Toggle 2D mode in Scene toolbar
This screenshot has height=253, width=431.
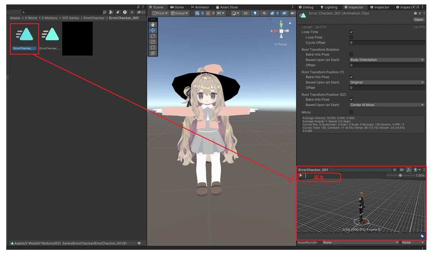click(246, 13)
